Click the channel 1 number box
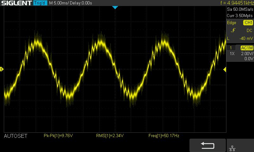Image resolution: width=254 pixels, height=152 pixels. pos(231,48)
